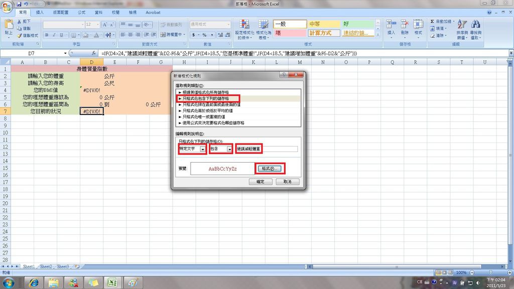Expand the cell styles gallery

pyautogui.click(x=377, y=35)
